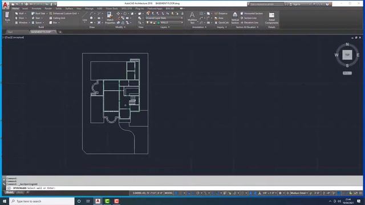Switch to the Model layout tab

(10, 192)
